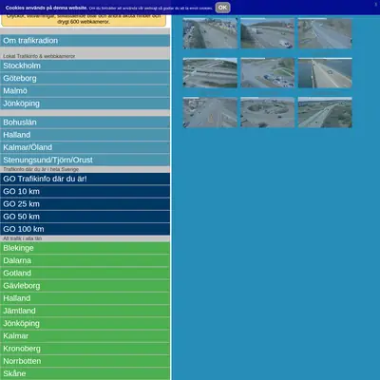Screen dimensions: 380x380
Task: Open Dalarna county traffic
Action: click(85, 260)
